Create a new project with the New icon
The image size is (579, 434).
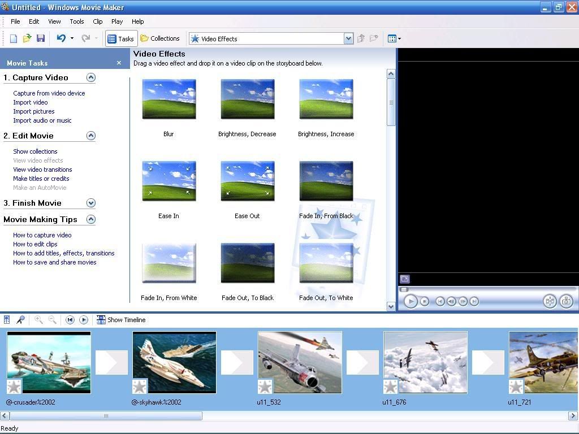tap(14, 38)
